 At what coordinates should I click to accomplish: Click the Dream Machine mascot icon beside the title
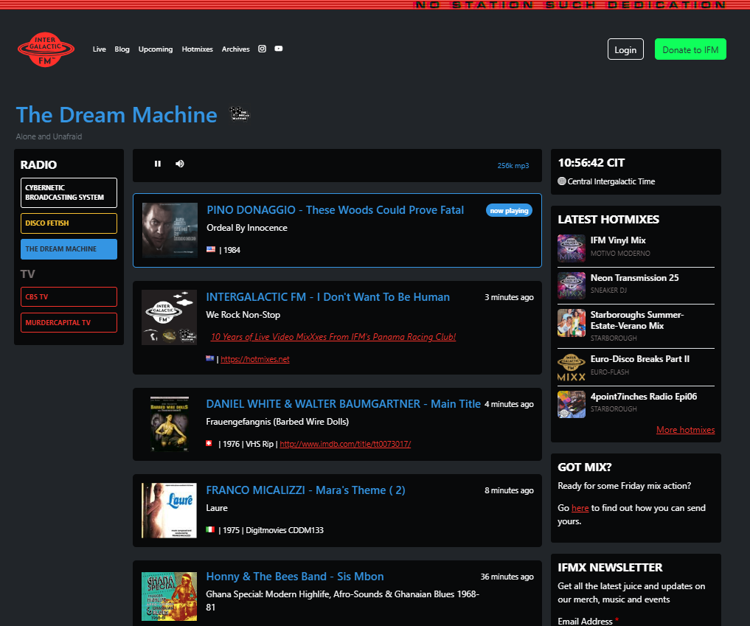[239, 113]
